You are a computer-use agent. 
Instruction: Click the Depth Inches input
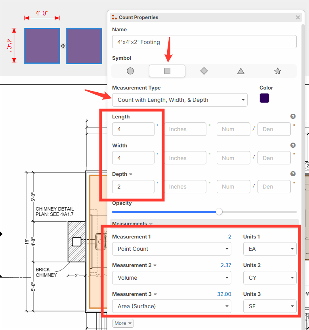[185, 187]
